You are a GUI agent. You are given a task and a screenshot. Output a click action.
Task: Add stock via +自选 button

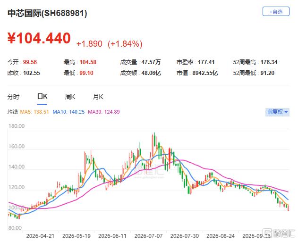click(x=276, y=12)
